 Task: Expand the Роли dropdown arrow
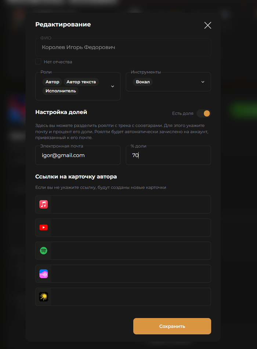pyautogui.click(x=112, y=86)
